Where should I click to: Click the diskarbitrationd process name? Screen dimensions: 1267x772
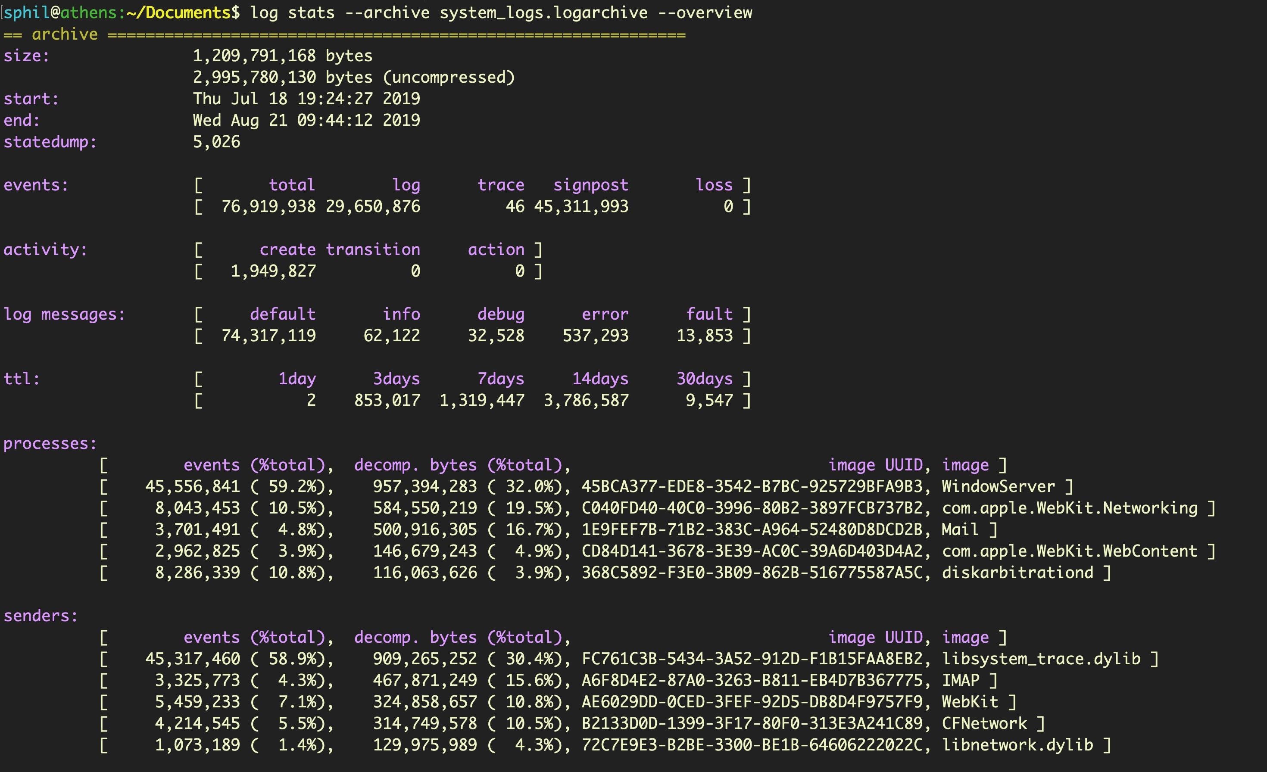(x=1017, y=573)
